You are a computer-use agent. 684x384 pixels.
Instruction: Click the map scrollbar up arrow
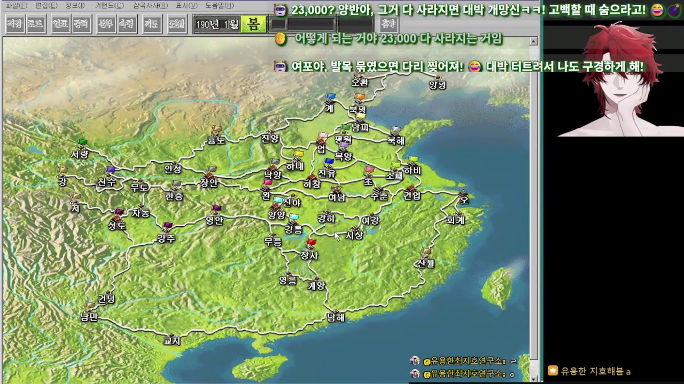click(x=533, y=41)
